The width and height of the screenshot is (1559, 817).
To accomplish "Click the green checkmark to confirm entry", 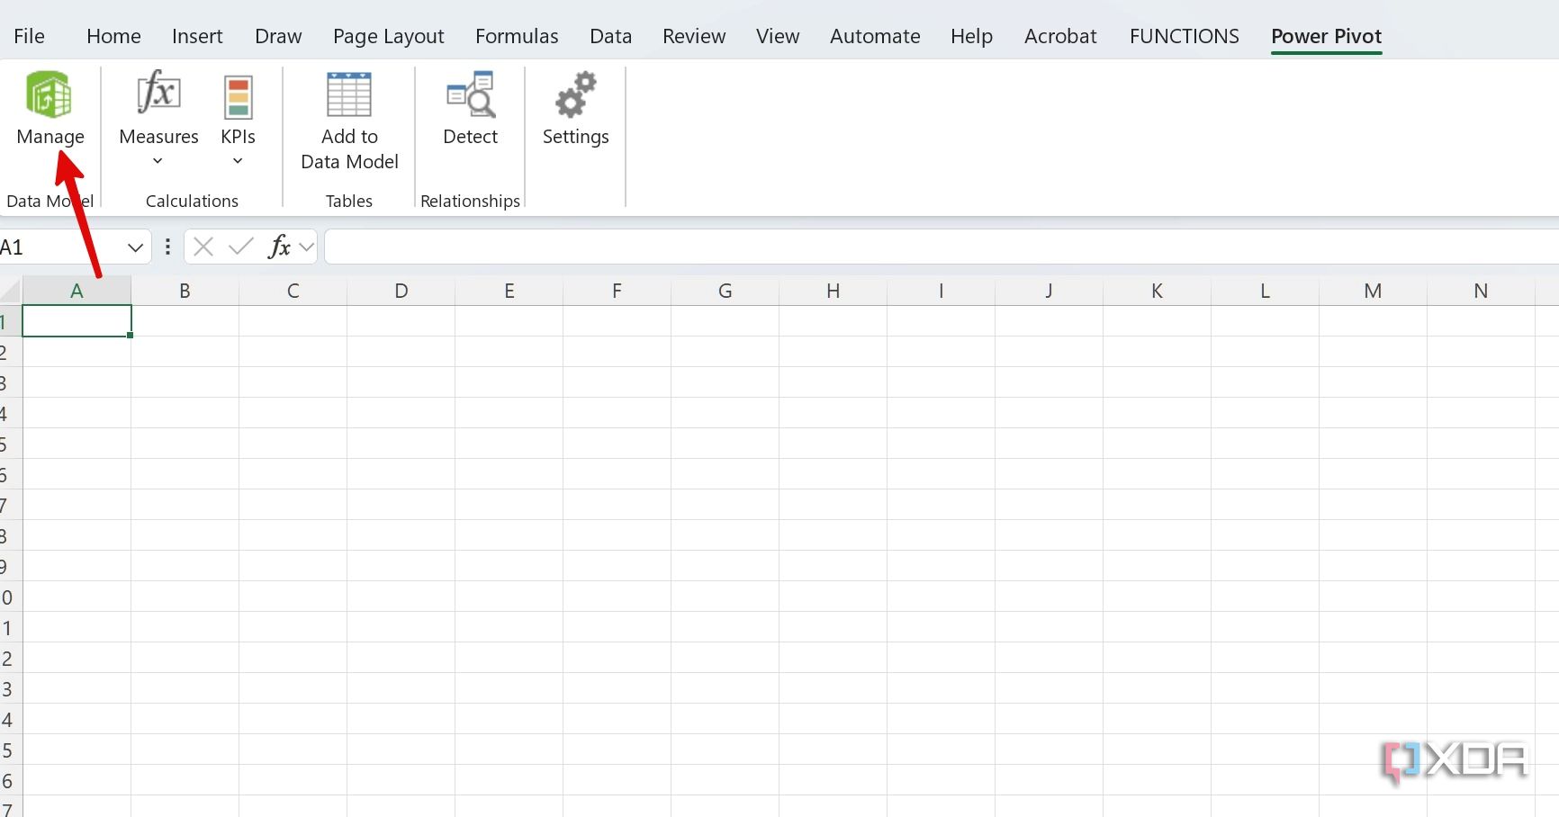I will pyautogui.click(x=239, y=246).
